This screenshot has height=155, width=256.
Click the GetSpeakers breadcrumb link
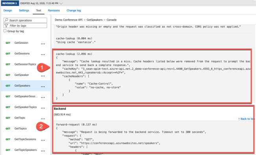(x=95, y=20)
